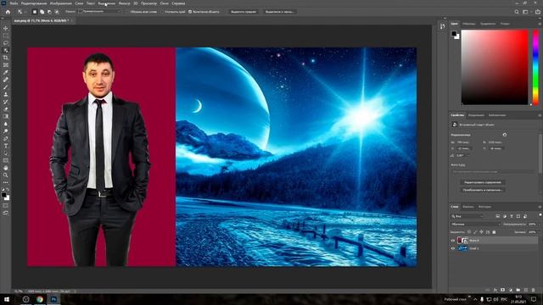The image size is (543, 305).
Task: Toggle lock transparent pixels icon
Action: pyautogui.click(x=469, y=232)
